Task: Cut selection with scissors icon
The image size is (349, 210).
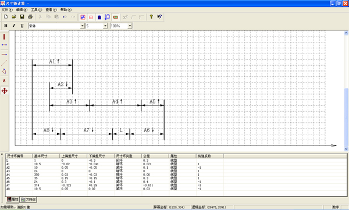Action: [40, 17]
